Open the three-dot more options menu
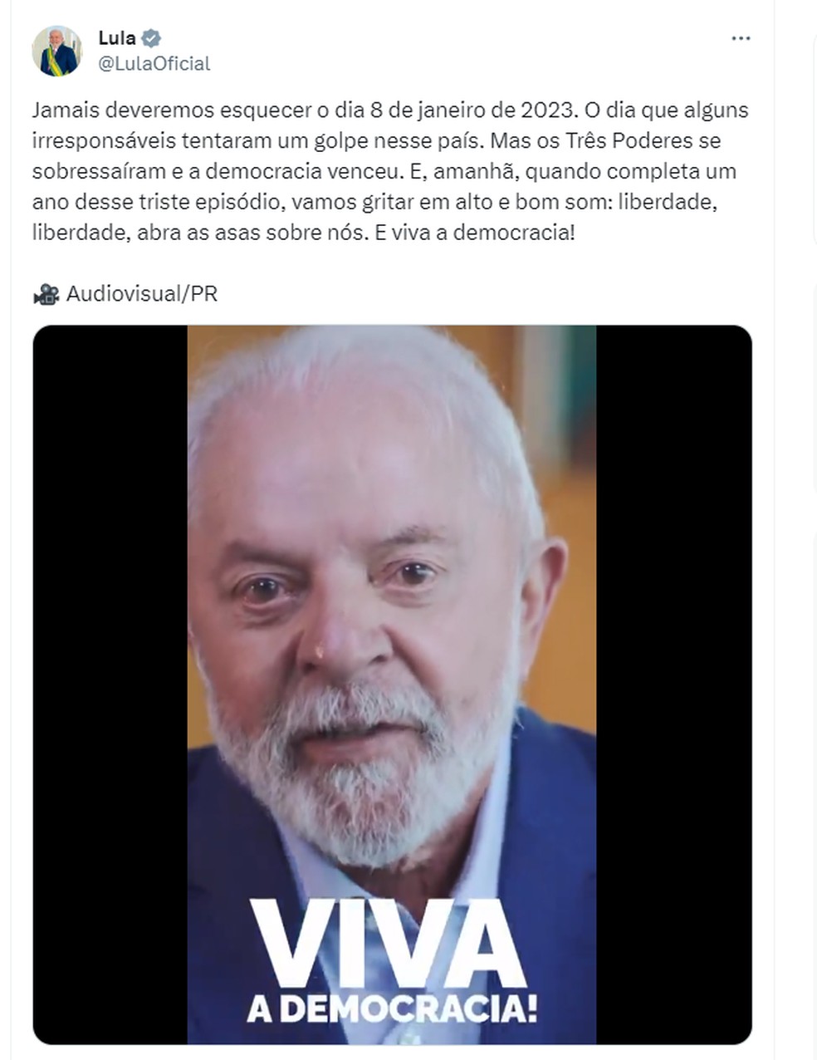817x1060 pixels. tap(741, 38)
